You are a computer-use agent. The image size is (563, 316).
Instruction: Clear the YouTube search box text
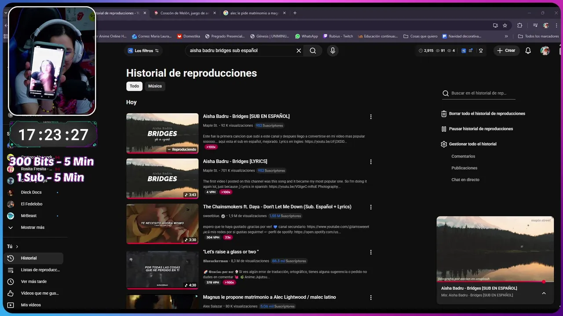coord(299,50)
